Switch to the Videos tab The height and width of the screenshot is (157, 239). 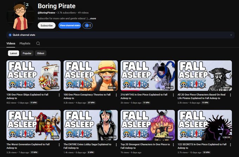click(11, 44)
